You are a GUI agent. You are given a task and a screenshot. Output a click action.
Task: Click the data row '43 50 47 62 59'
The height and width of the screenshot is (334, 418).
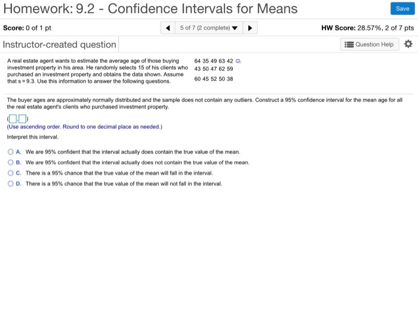tap(214, 69)
